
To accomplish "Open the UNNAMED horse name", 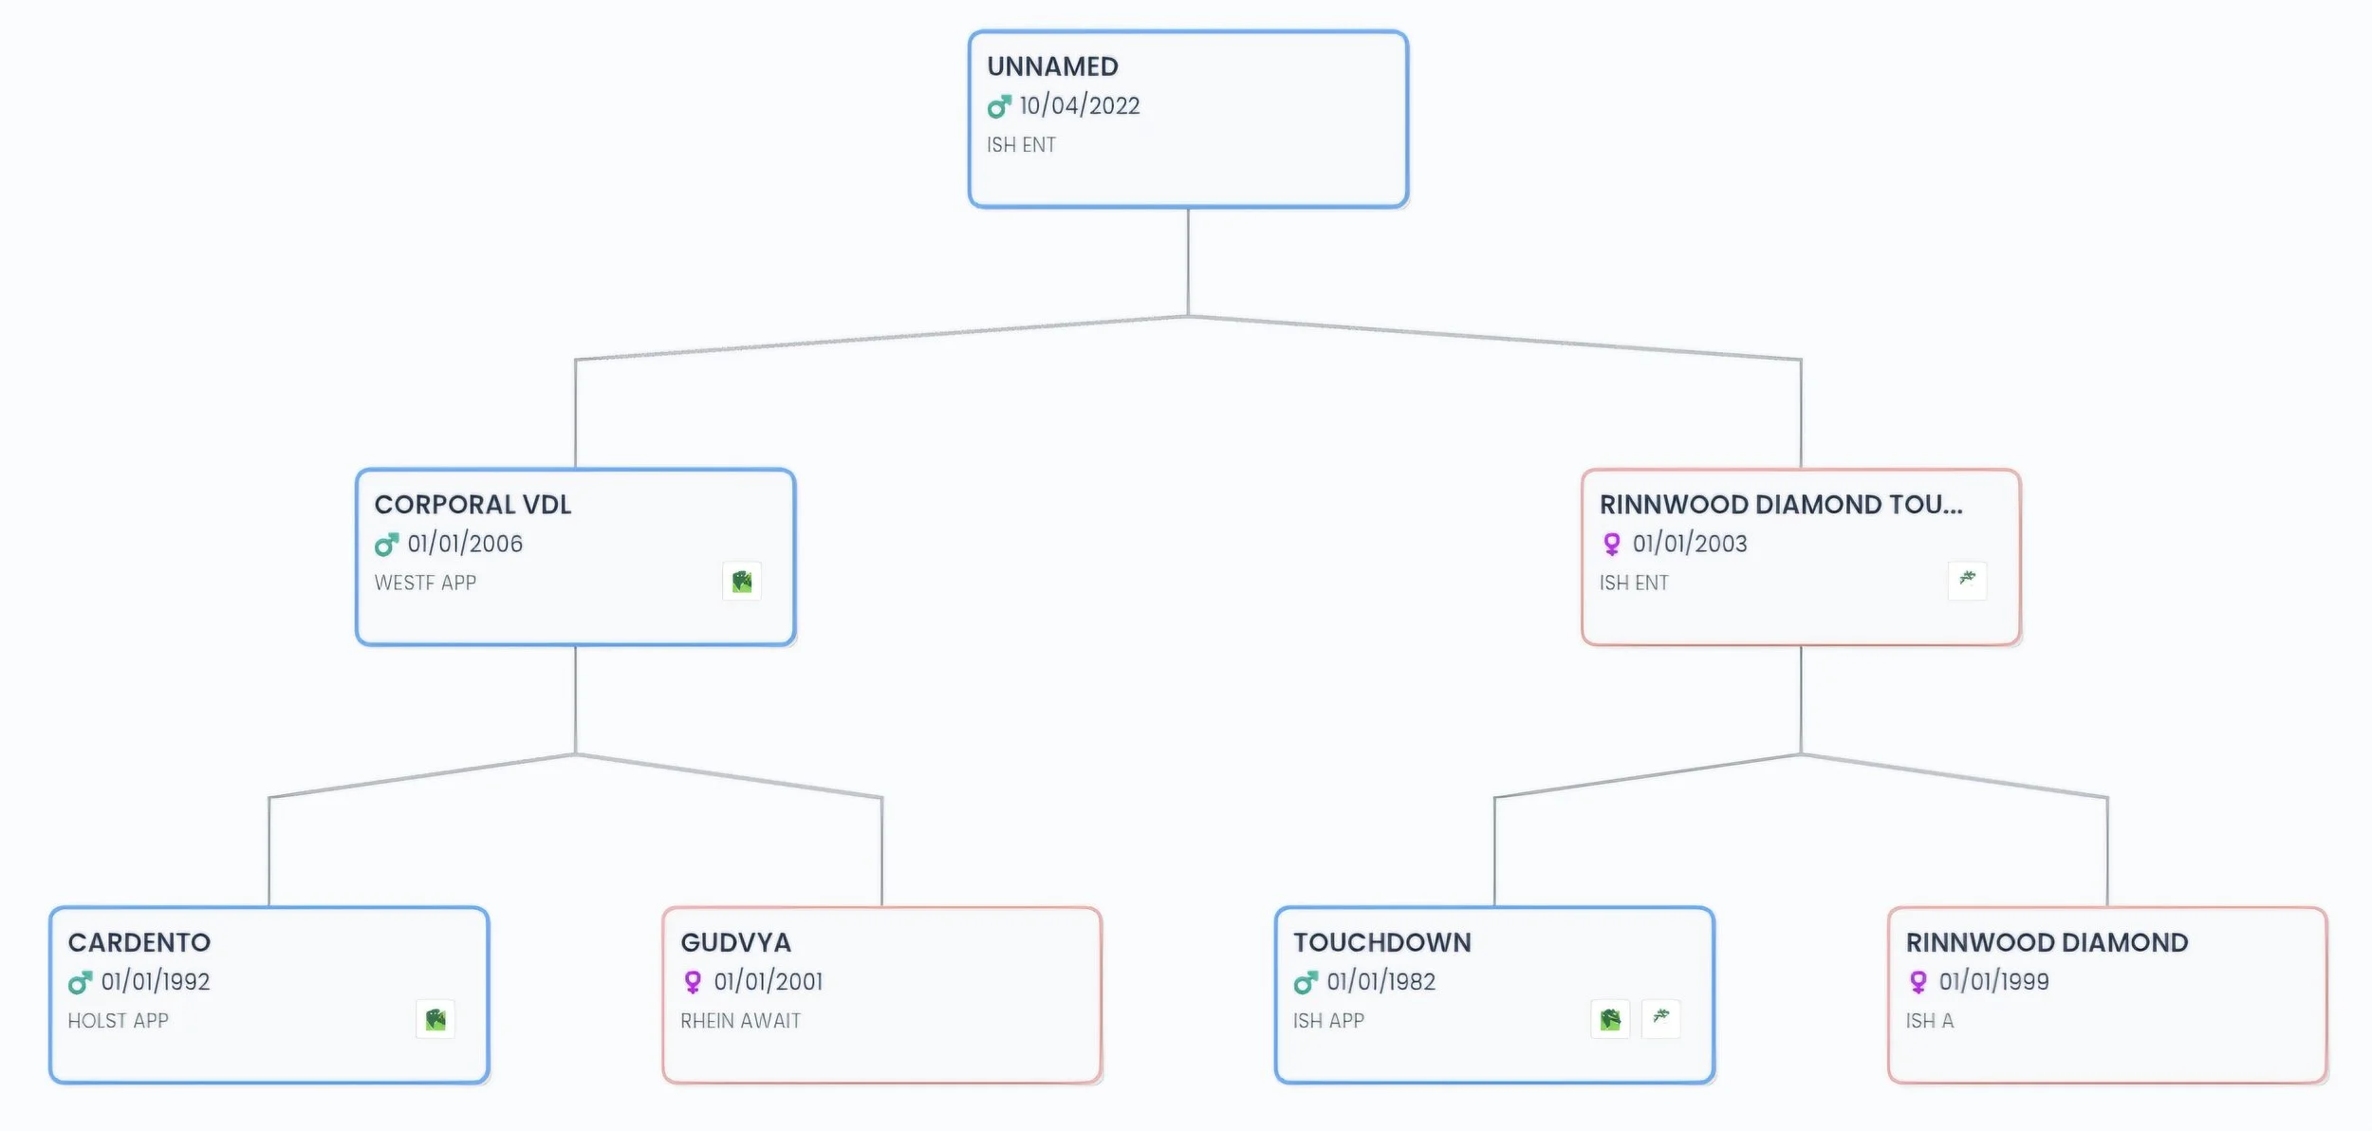I will [1052, 66].
